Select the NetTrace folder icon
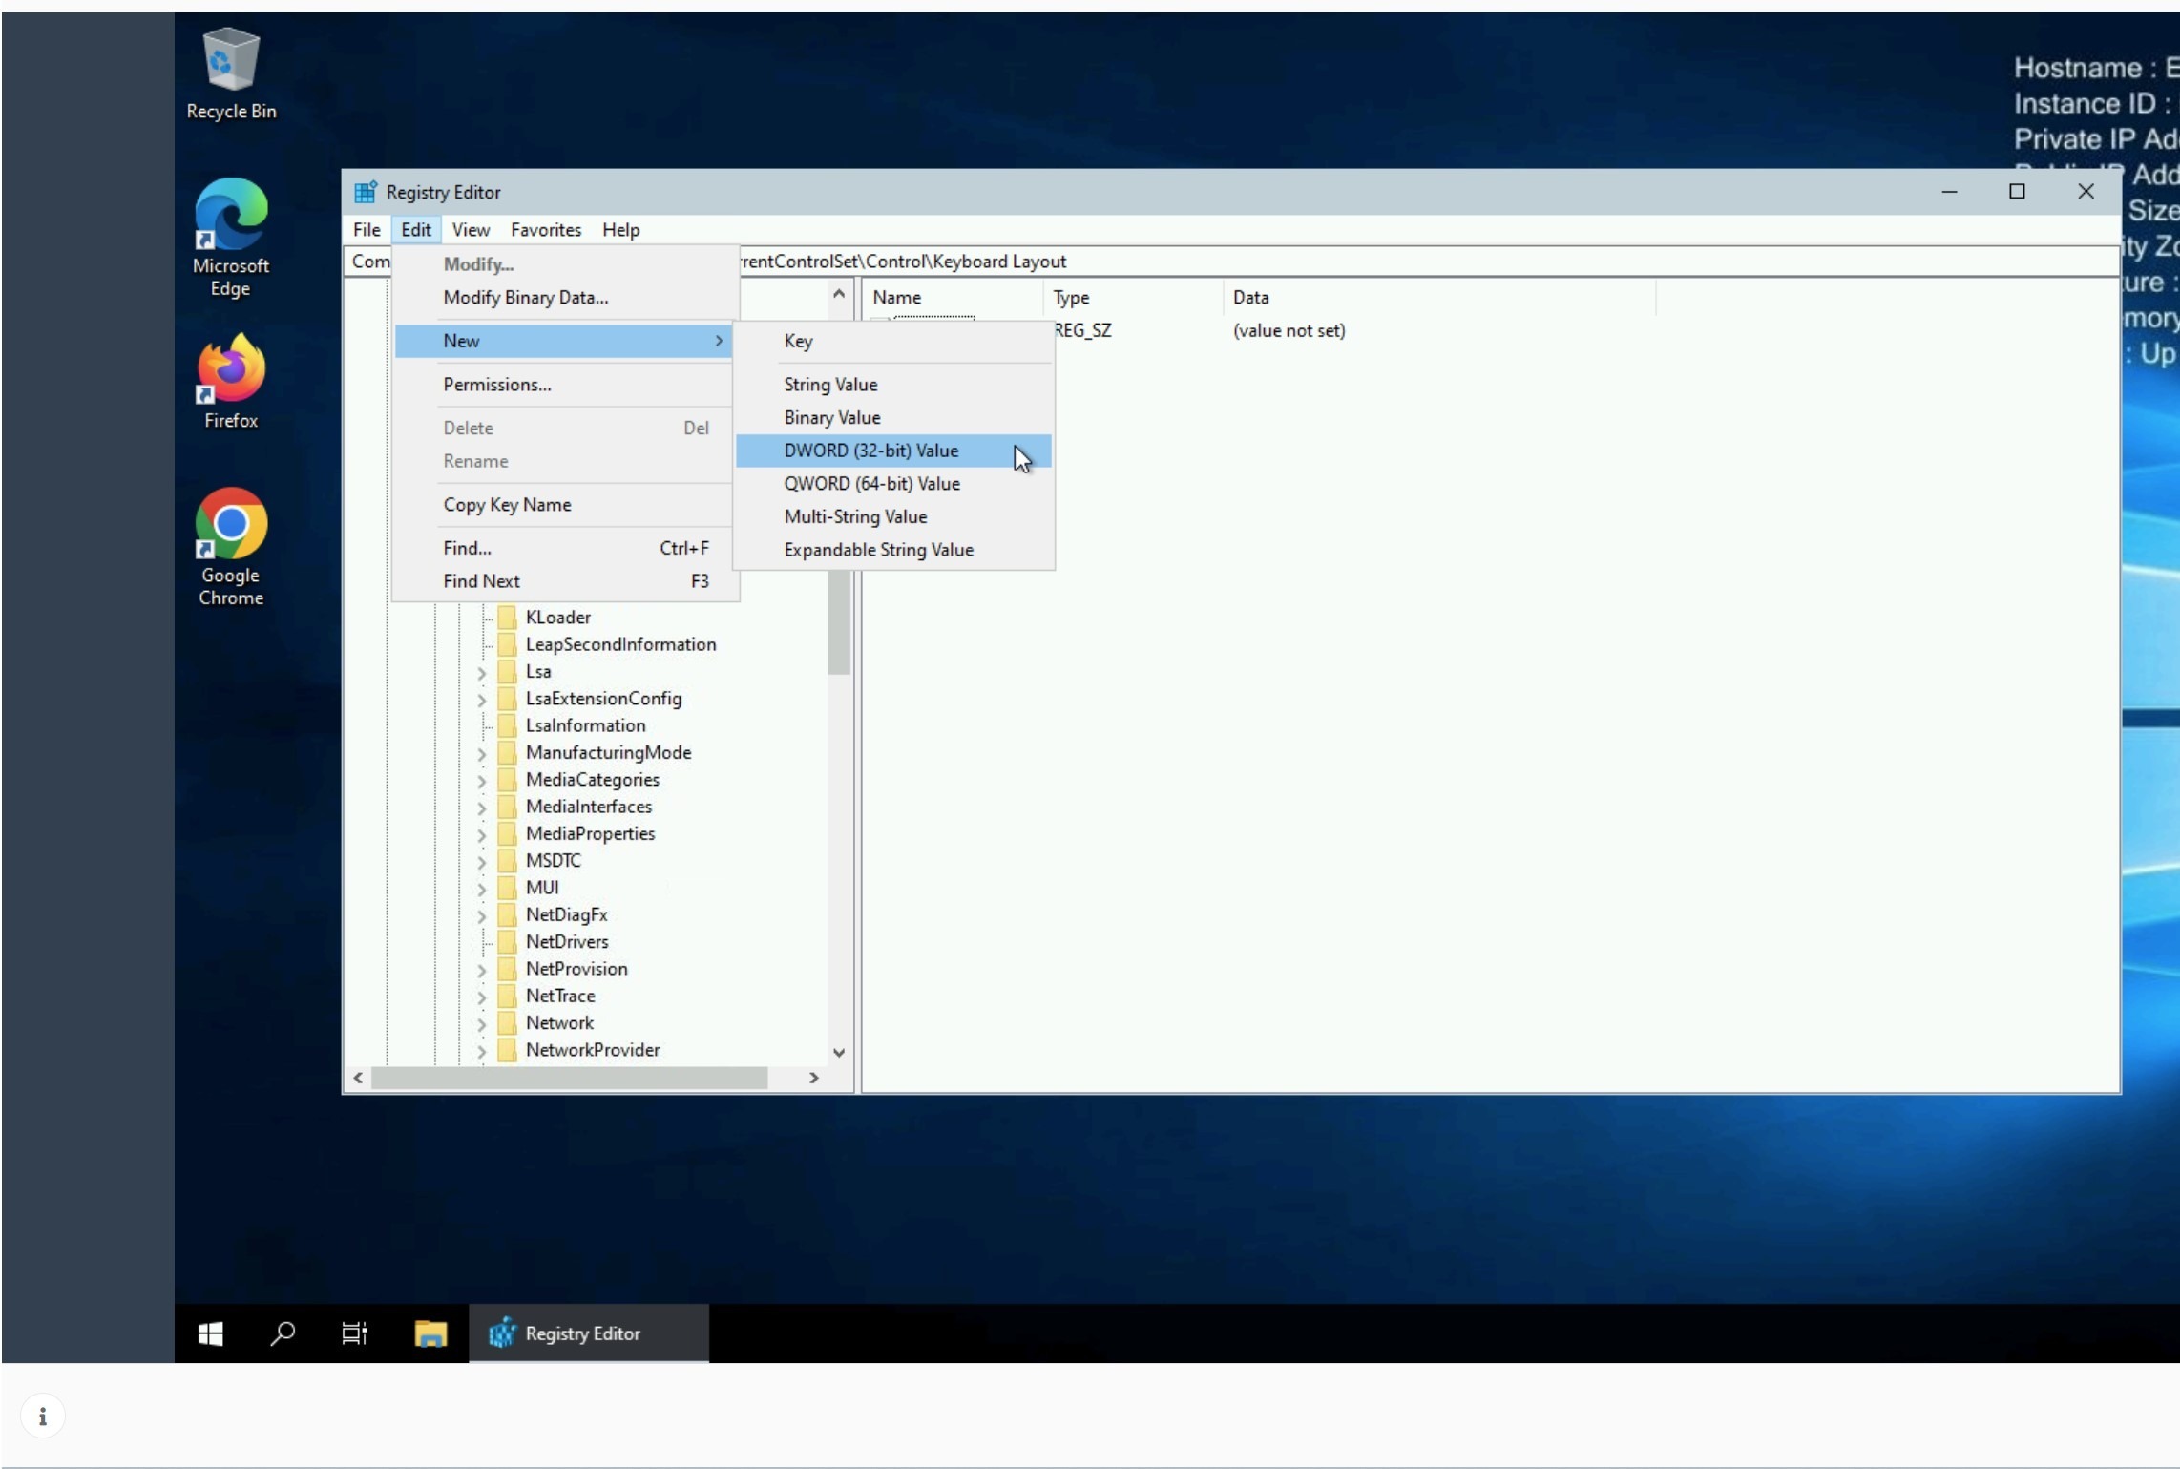Screen dimensions: 2180x1469 [508, 996]
